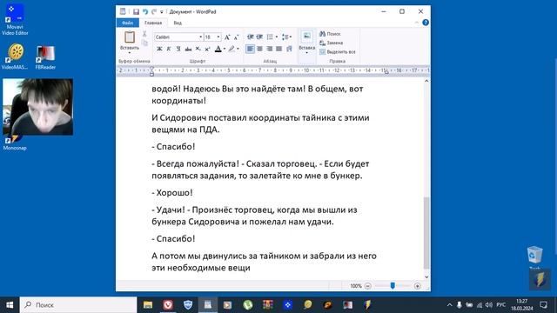This screenshot has width=557, height=313.
Task: Open Movavi Video Editor desktop shortcut
Action: pyautogui.click(x=15, y=19)
